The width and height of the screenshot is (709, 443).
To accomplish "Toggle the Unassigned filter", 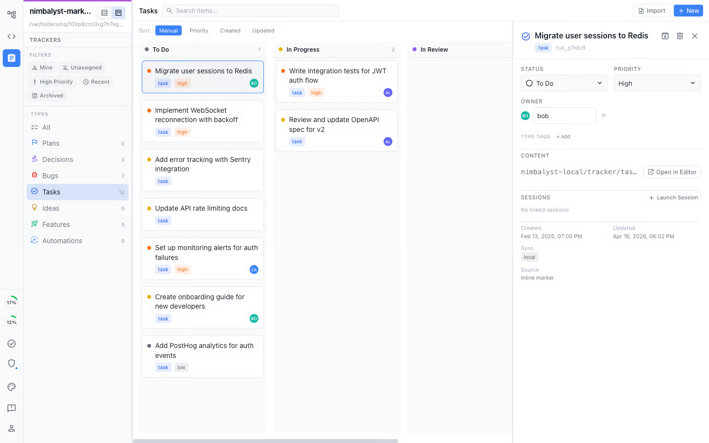I will point(82,67).
